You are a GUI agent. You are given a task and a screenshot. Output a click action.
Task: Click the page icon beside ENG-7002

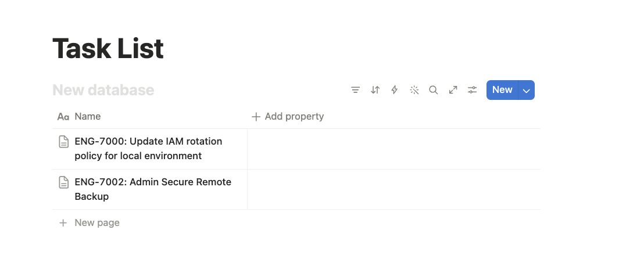(x=64, y=182)
